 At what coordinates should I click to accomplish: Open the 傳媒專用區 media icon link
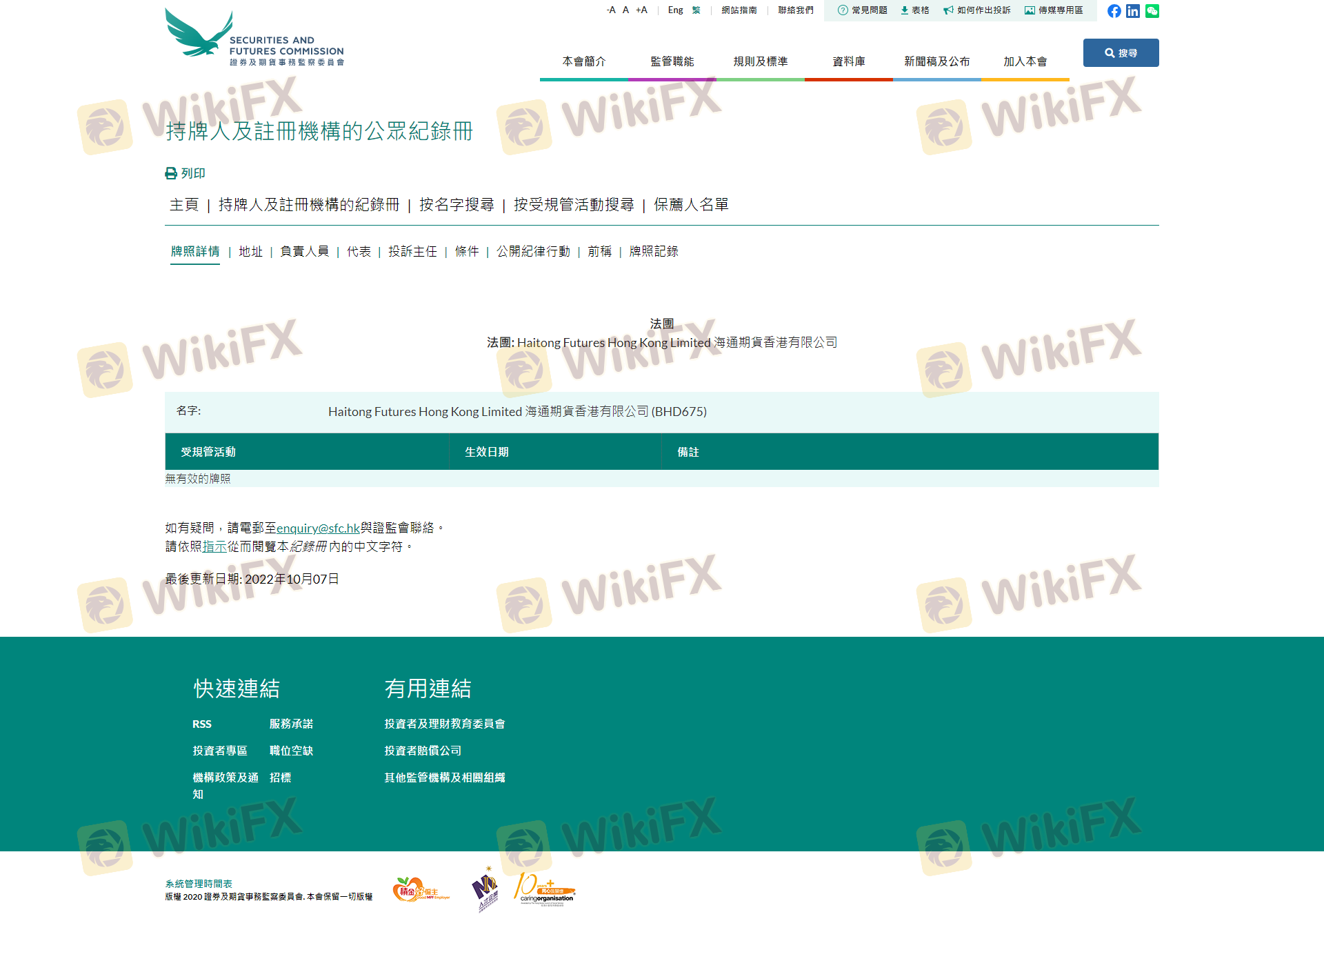[1030, 10]
